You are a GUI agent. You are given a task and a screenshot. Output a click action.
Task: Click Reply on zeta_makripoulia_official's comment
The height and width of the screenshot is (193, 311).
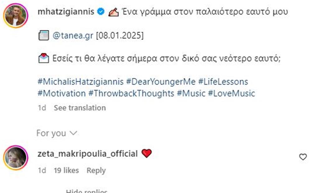(x=96, y=171)
